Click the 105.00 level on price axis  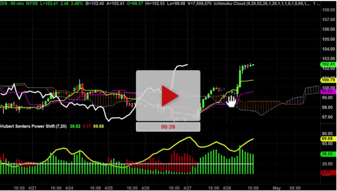point(328,39)
